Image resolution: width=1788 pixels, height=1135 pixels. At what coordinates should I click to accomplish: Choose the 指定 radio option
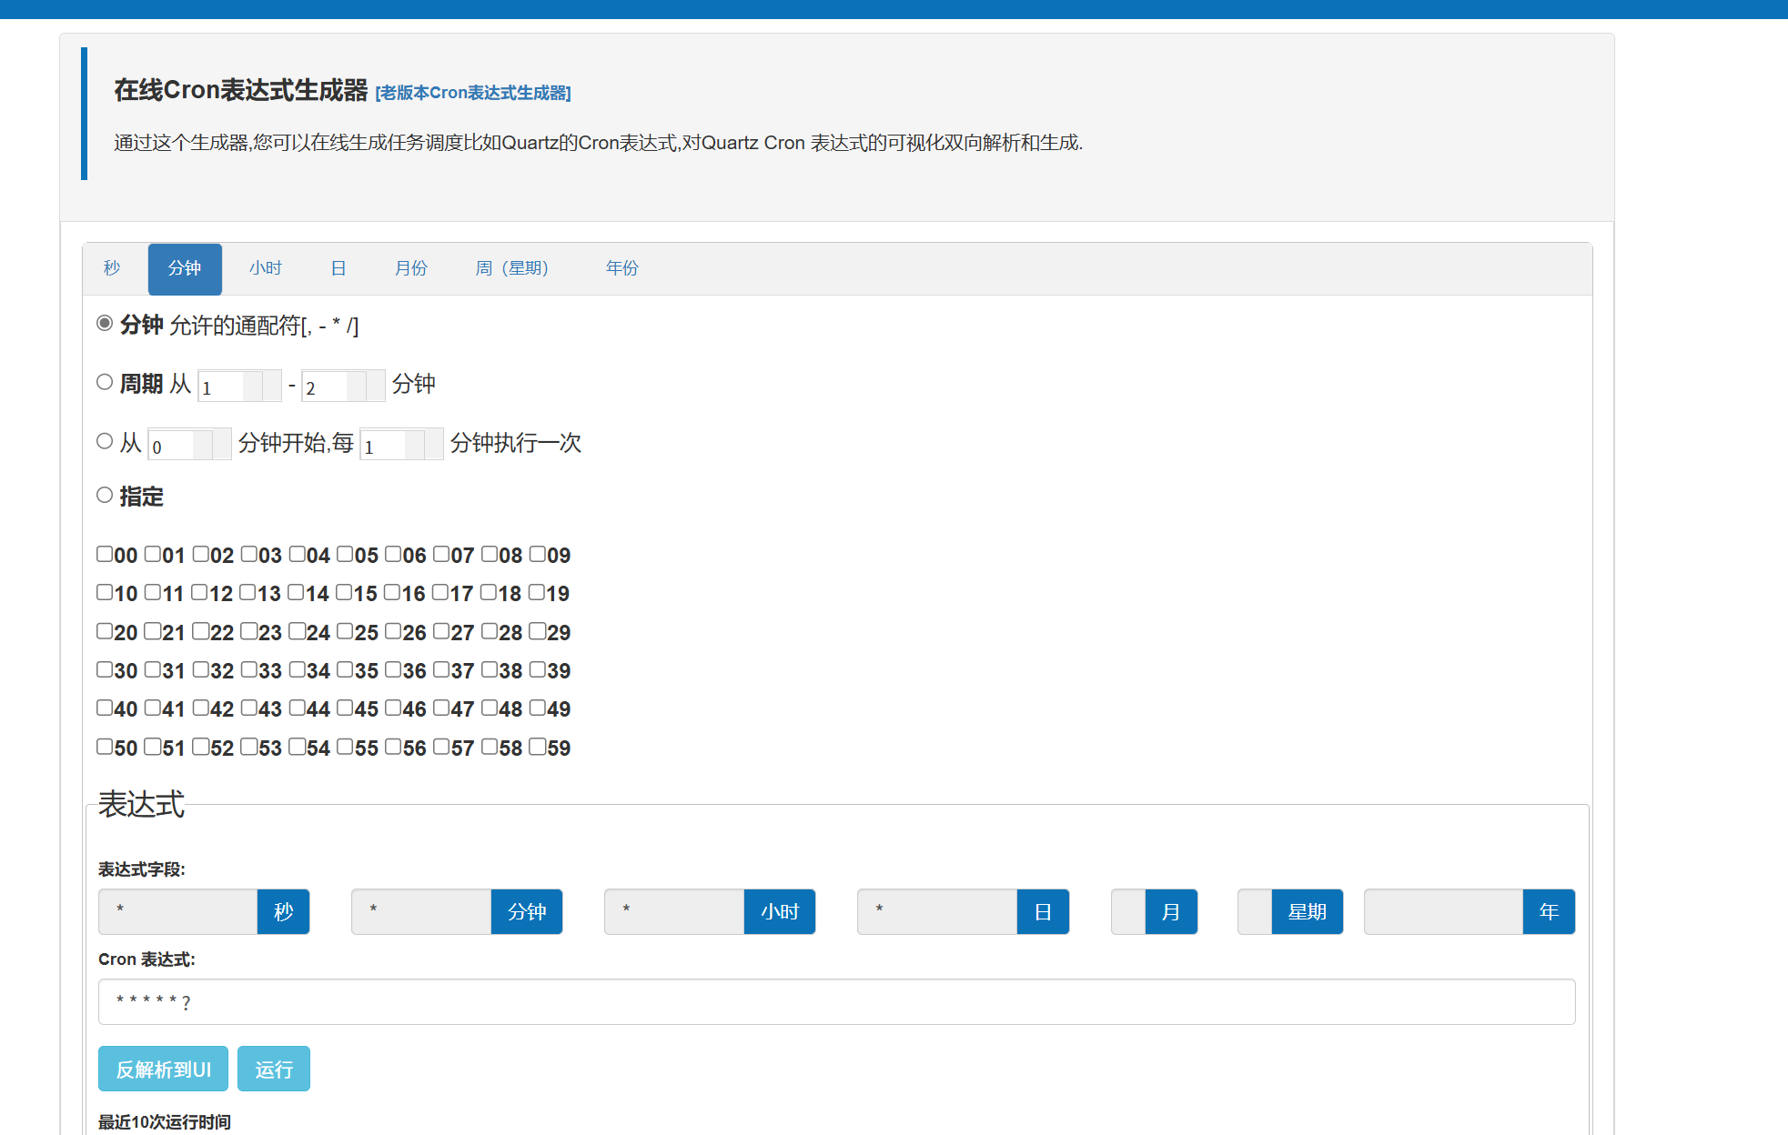pos(105,496)
